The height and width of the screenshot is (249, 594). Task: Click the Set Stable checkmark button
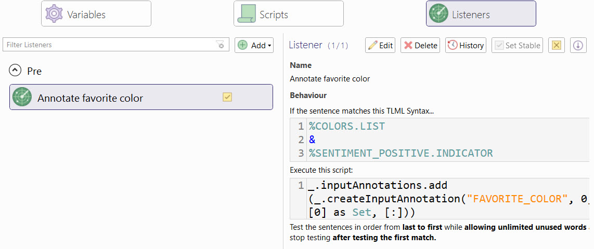(x=517, y=45)
